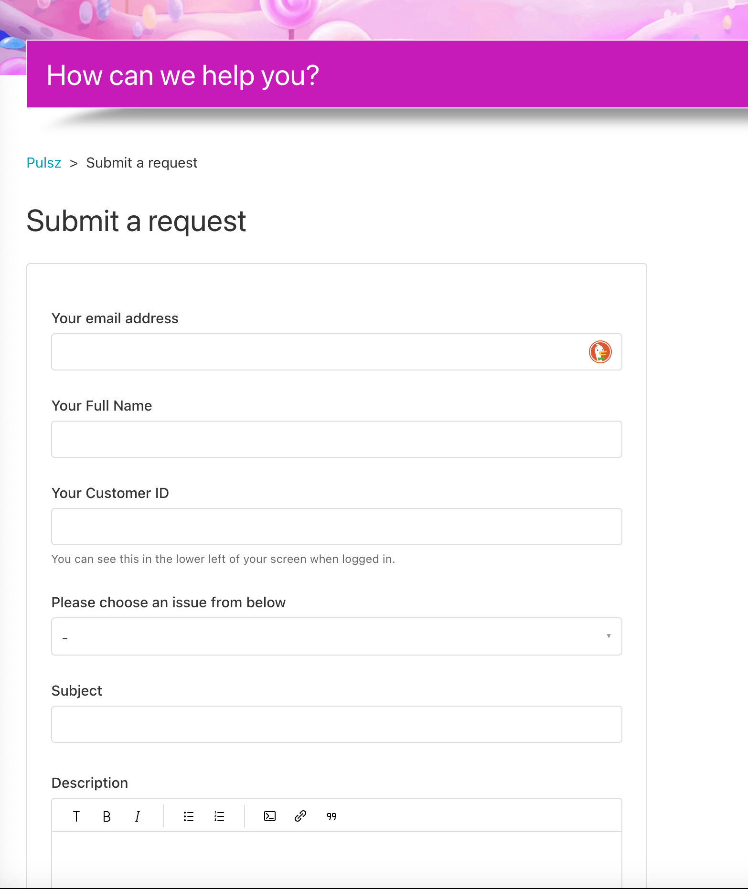748x889 pixels.
Task: Click the Customer ID hint text below field
Action: click(223, 559)
